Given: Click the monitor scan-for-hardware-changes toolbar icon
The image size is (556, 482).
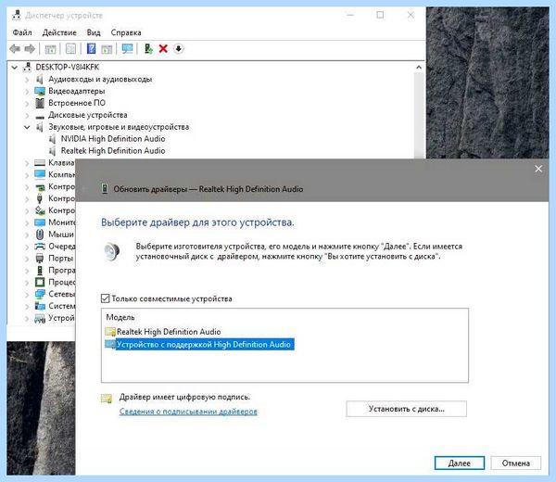Looking at the screenshot, I should click(x=127, y=48).
